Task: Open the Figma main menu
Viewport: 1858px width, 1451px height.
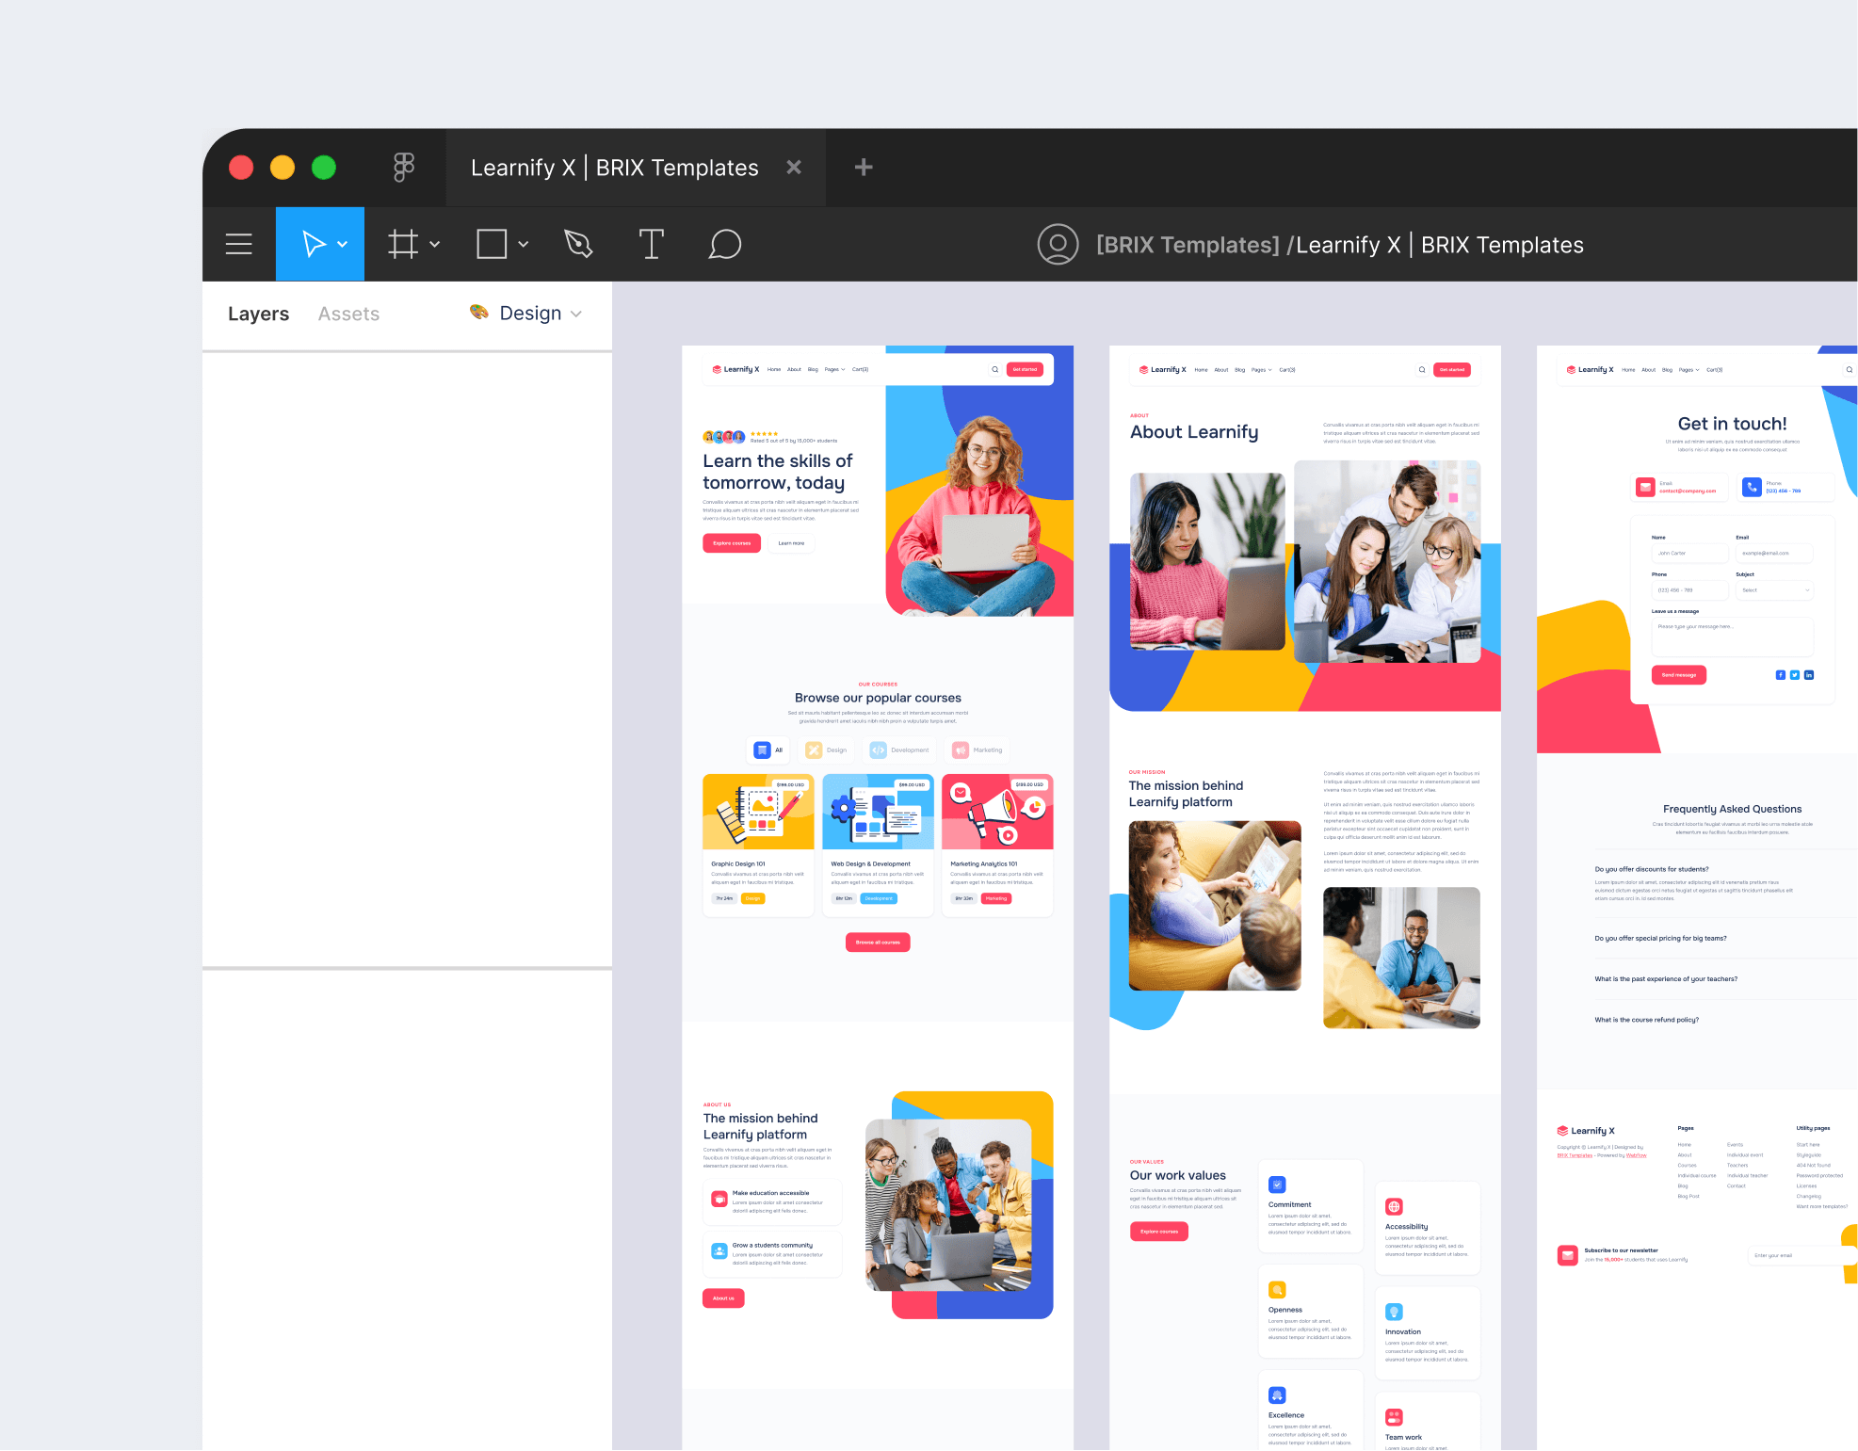Action: (238, 244)
